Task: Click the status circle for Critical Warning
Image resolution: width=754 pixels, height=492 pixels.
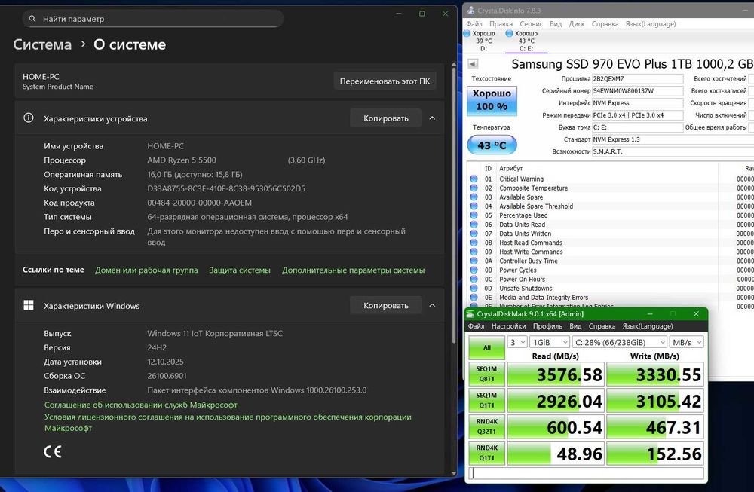Action: click(x=474, y=179)
